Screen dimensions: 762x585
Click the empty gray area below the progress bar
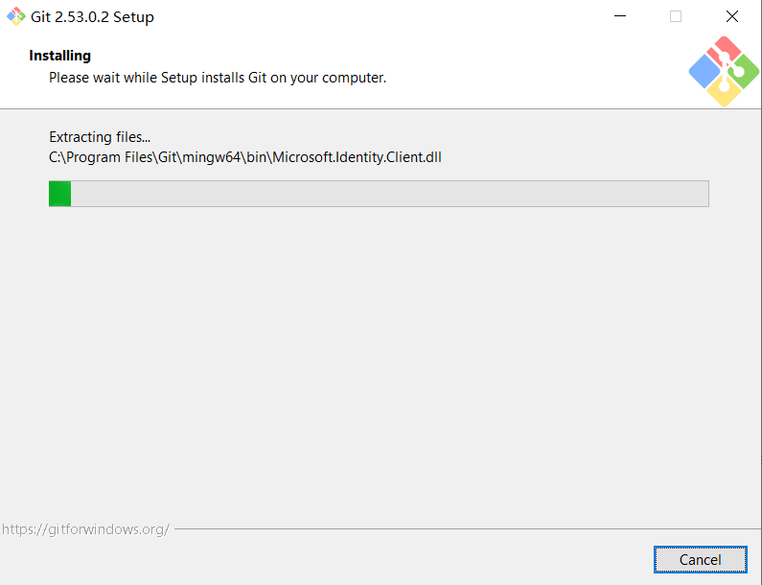pos(383,364)
